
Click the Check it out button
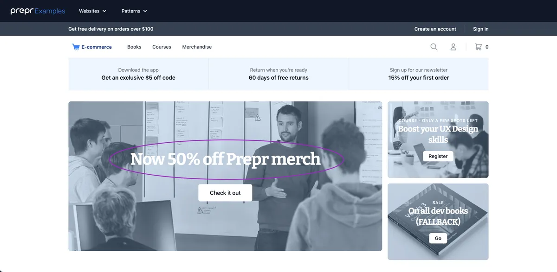[x=225, y=193]
